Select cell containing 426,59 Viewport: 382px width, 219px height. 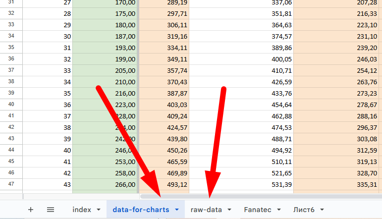(x=241, y=82)
